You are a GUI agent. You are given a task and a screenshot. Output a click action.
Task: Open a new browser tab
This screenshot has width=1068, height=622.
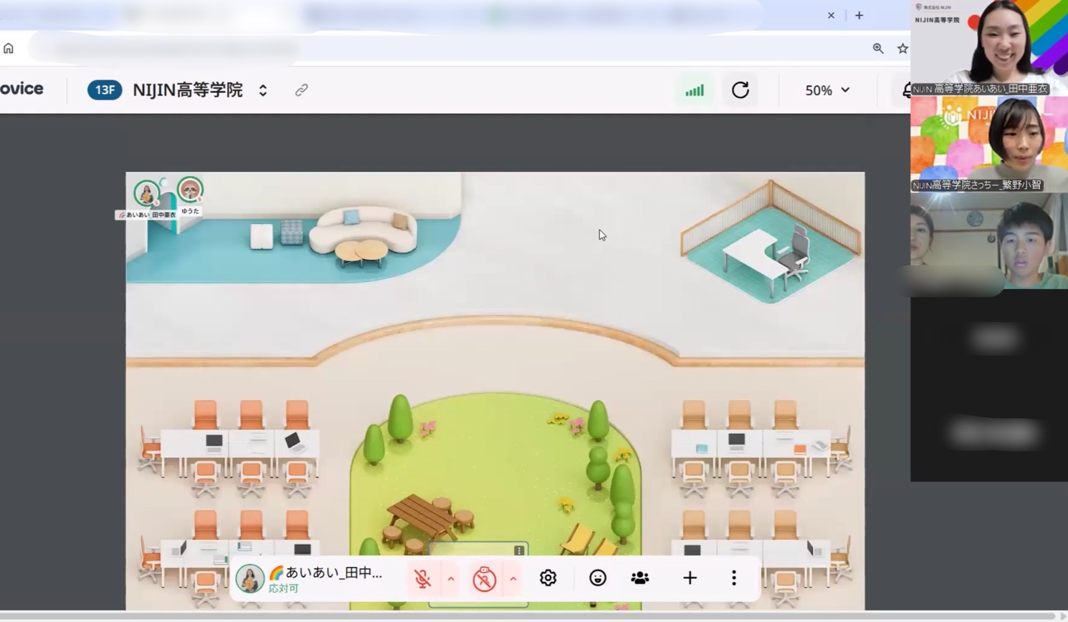tap(859, 15)
